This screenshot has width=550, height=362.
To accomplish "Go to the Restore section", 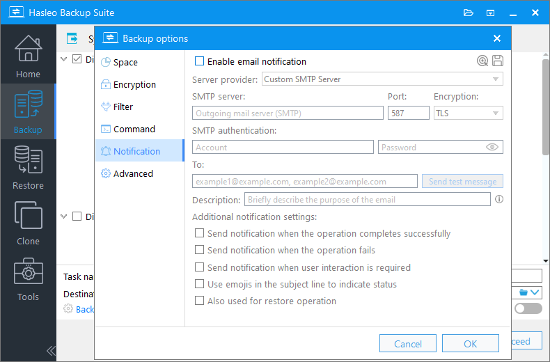I will tap(28, 167).
